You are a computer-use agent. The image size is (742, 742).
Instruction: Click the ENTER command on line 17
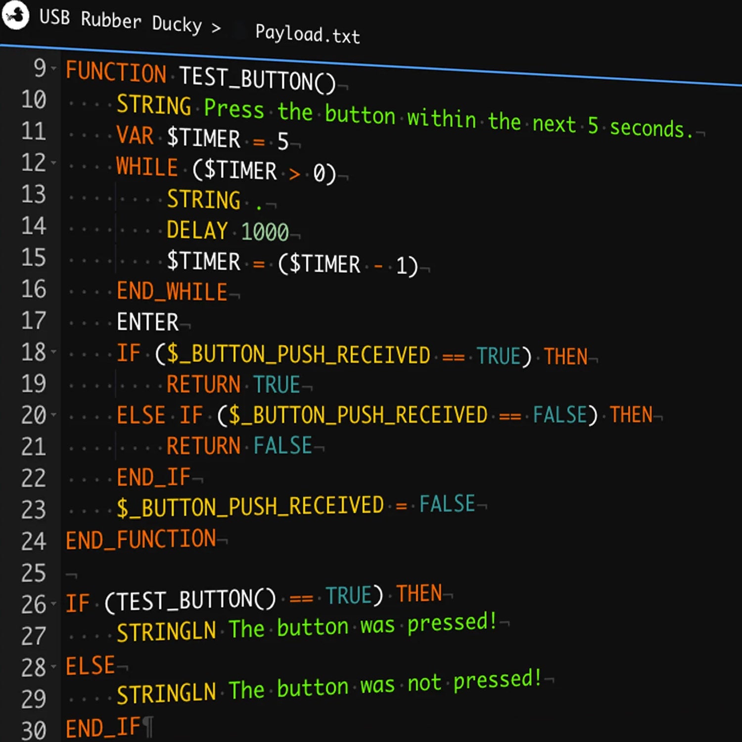[x=147, y=322]
